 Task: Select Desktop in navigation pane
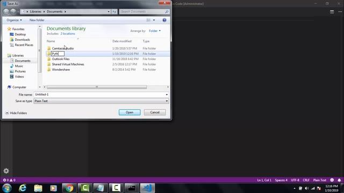(18, 34)
